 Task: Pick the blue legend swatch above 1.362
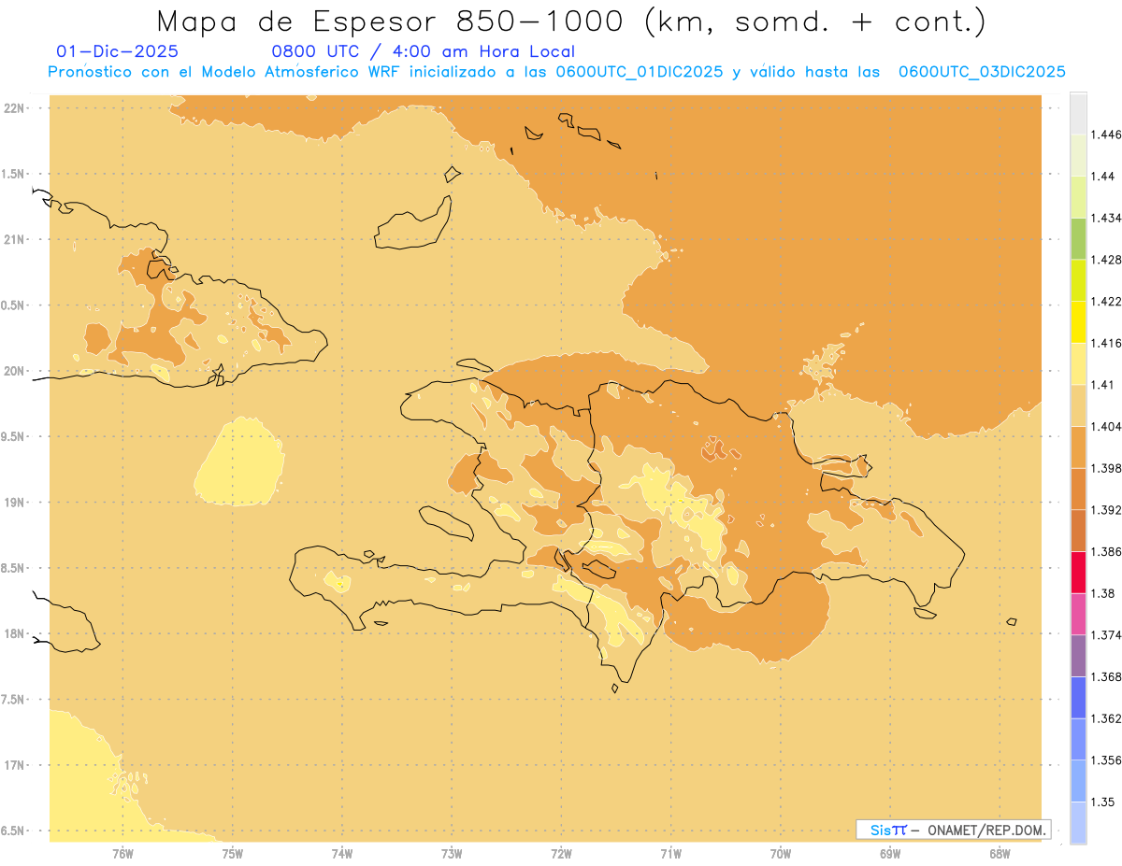(x=1078, y=698)
